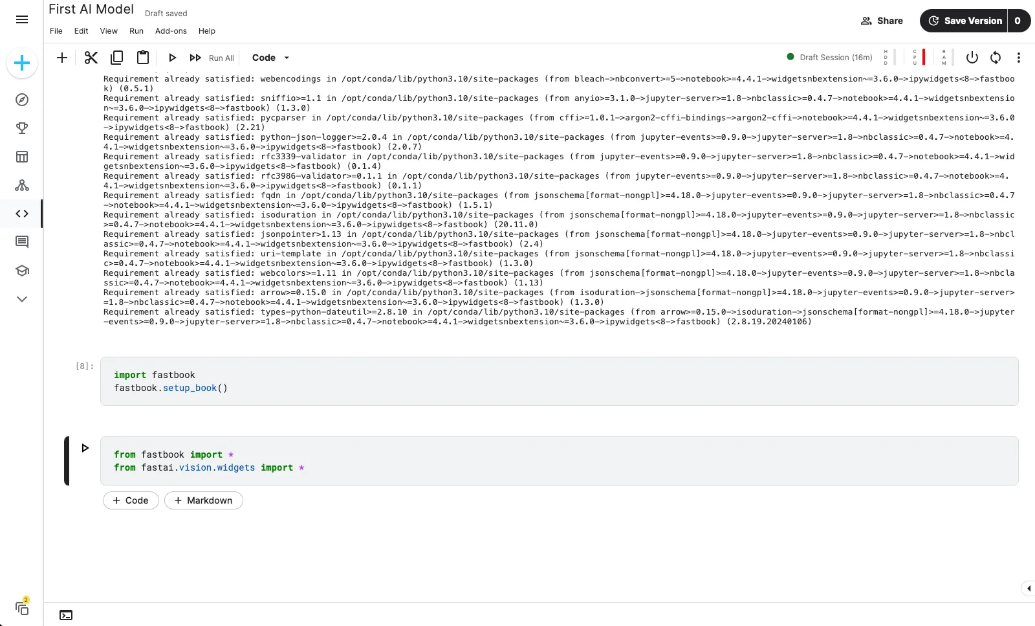Click the Share button

(x=882, y=20)
